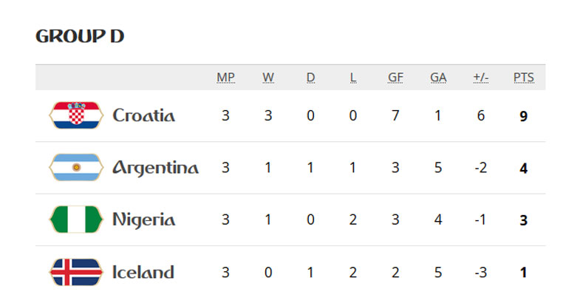Open the Argentina team link

155,168
